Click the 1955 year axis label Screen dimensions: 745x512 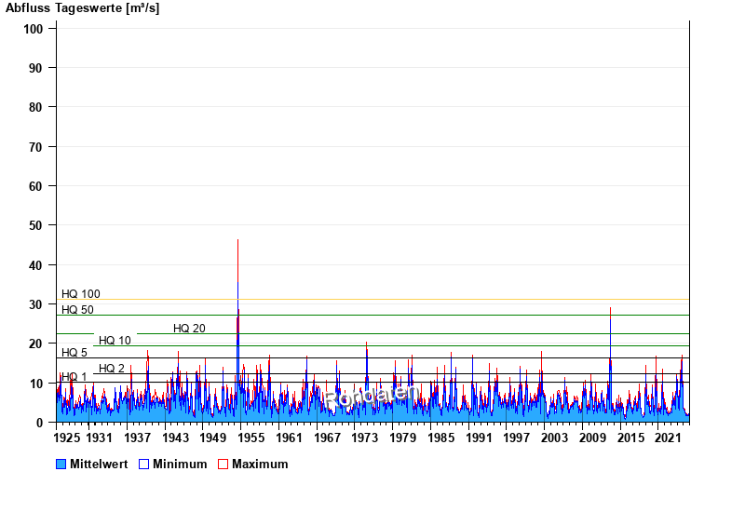click(251, 438)
